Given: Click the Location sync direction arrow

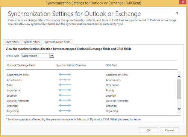Looking at the screenshot, I should point(65,95).
